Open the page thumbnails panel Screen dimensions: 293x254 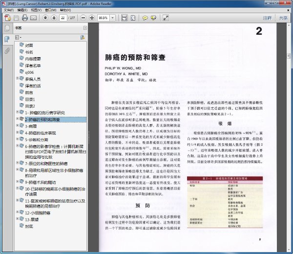point(7,28)
